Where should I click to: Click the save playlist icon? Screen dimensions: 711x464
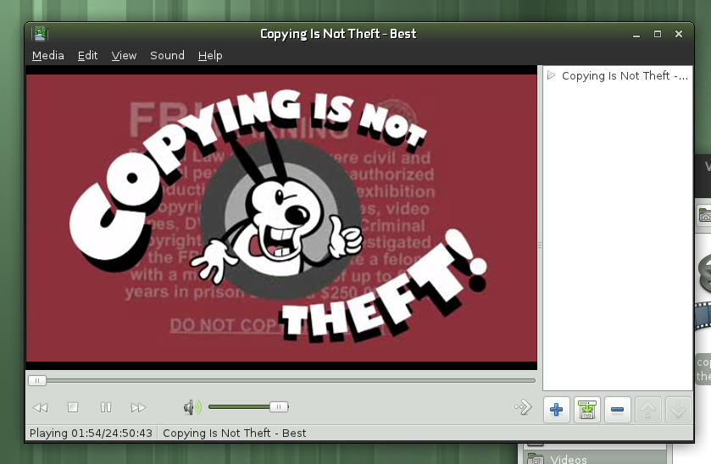586,410
